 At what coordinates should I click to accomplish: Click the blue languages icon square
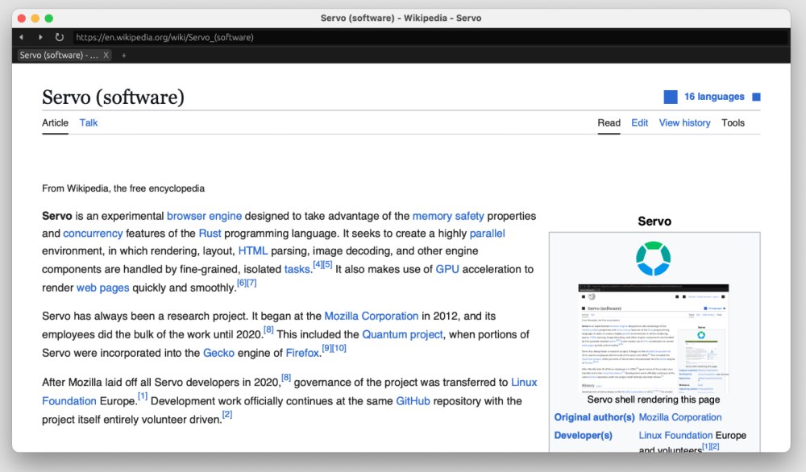pos(670,97)
